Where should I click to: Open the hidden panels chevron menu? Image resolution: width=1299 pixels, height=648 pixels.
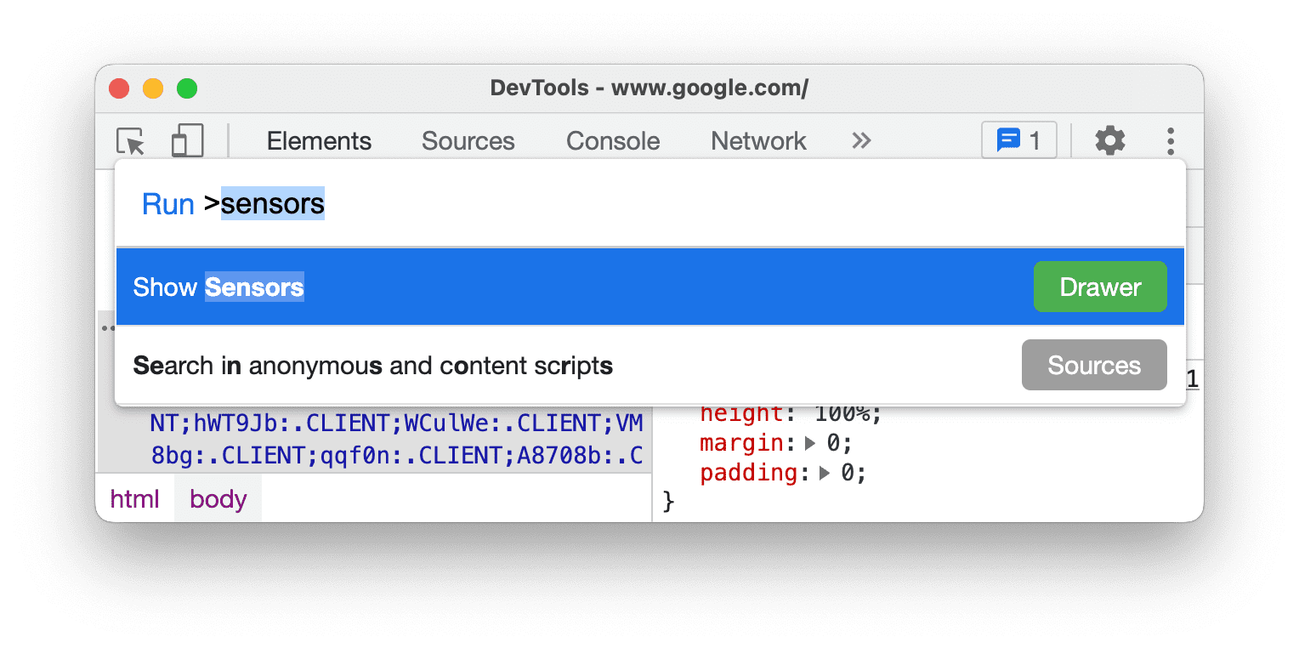[x=861, y=141]
